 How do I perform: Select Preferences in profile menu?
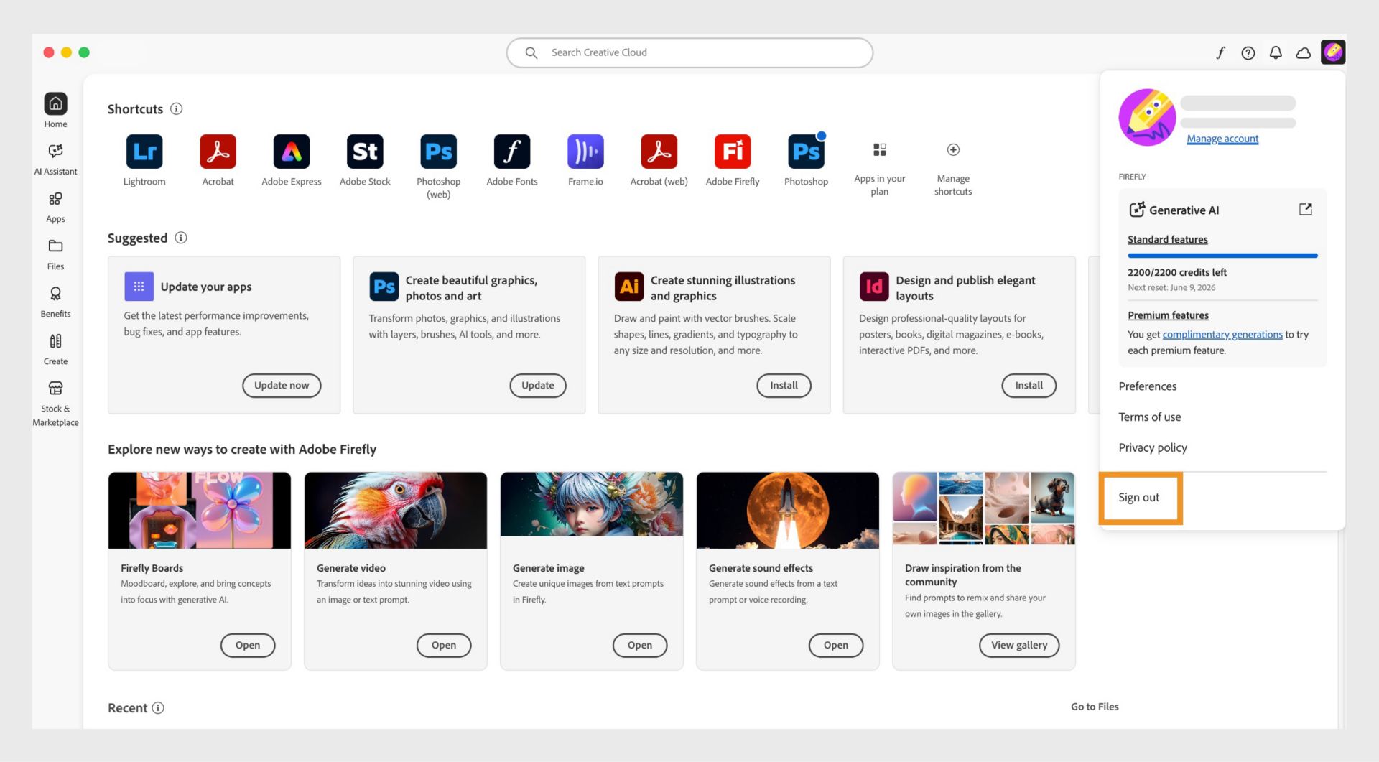(x=1148, y=386)
